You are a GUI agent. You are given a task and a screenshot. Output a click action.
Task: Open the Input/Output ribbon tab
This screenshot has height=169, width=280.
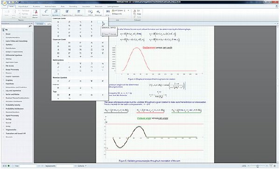click(x=23, y=7)
